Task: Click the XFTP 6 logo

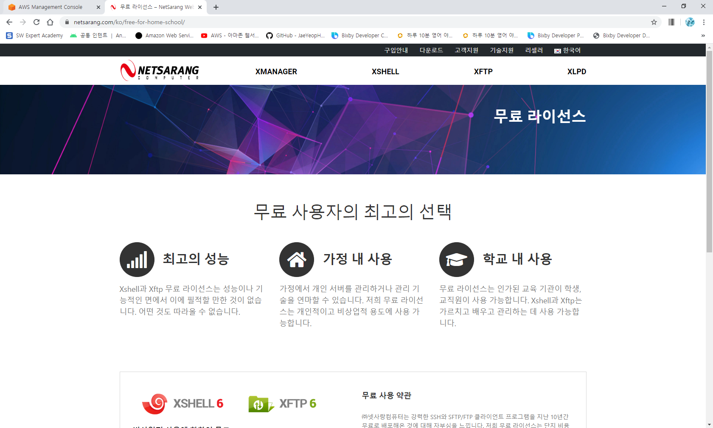Action: pyautogui.click(x=282, y=403)
